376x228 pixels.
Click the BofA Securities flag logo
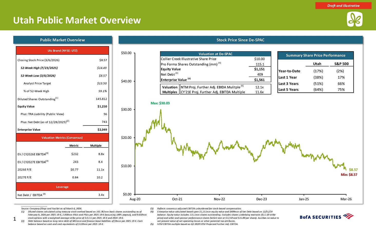pyautogui.click(x=348, y=216)
